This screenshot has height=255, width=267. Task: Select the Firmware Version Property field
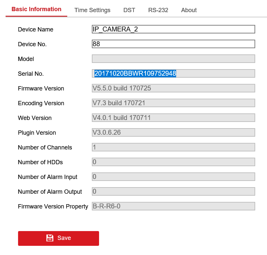pyautogui.click(x=173, y=206)
